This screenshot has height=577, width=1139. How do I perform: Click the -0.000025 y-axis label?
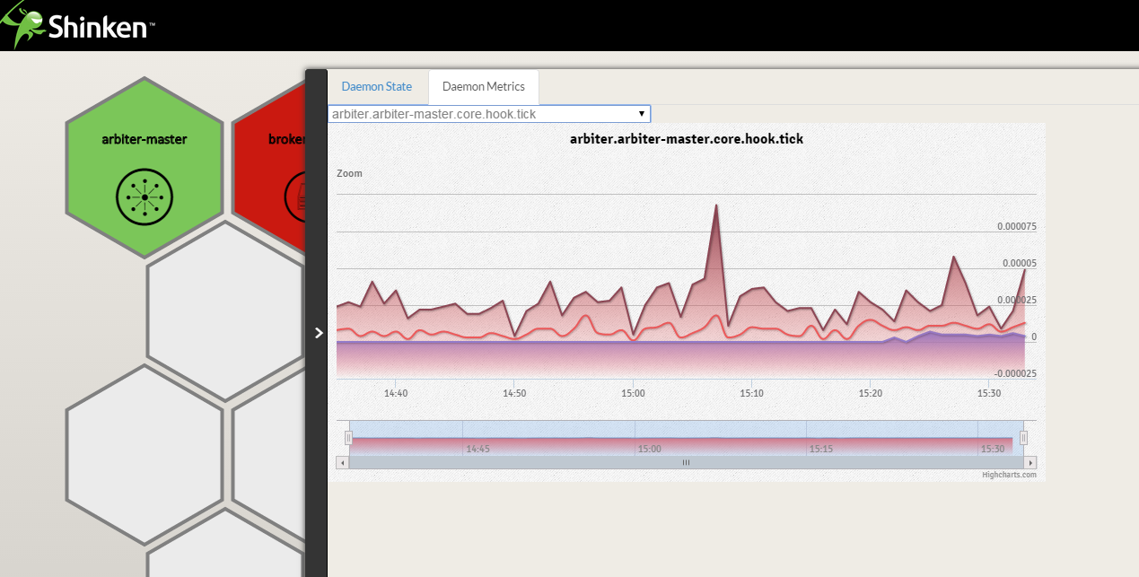click(1015, 373)
